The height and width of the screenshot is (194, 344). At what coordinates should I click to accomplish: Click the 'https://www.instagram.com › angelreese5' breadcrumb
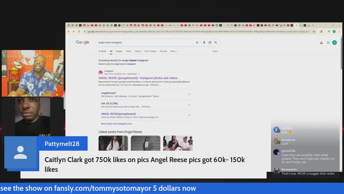point(120,74)
